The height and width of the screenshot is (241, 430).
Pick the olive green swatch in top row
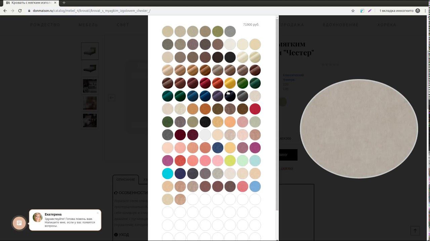click(218, 31)
